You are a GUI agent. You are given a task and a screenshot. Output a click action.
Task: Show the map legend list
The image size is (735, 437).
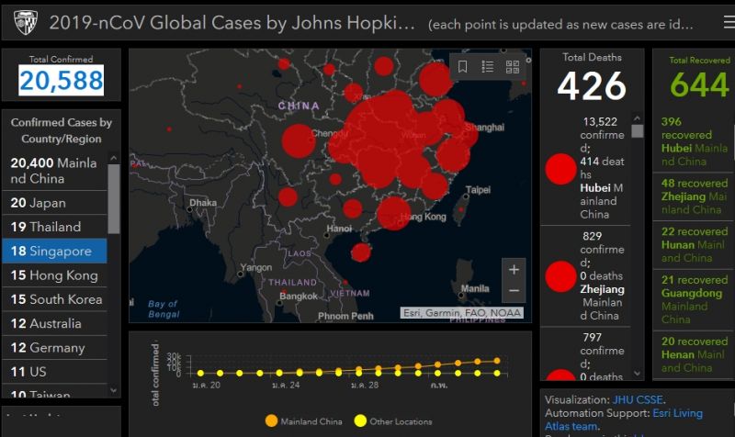point(488,66)
